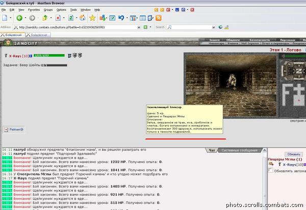
Task: Toggle the 'Обновлять автоматически' checkbox
Action: (x=270, y=170)
